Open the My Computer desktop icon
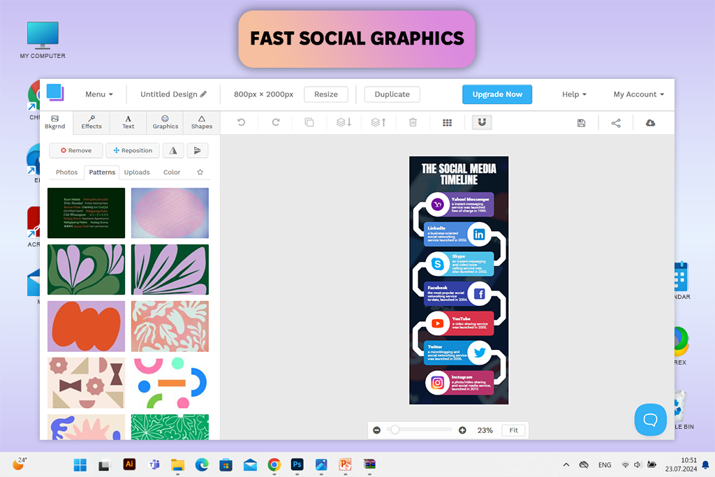This screenshot has width=715, height=477. 43,40
